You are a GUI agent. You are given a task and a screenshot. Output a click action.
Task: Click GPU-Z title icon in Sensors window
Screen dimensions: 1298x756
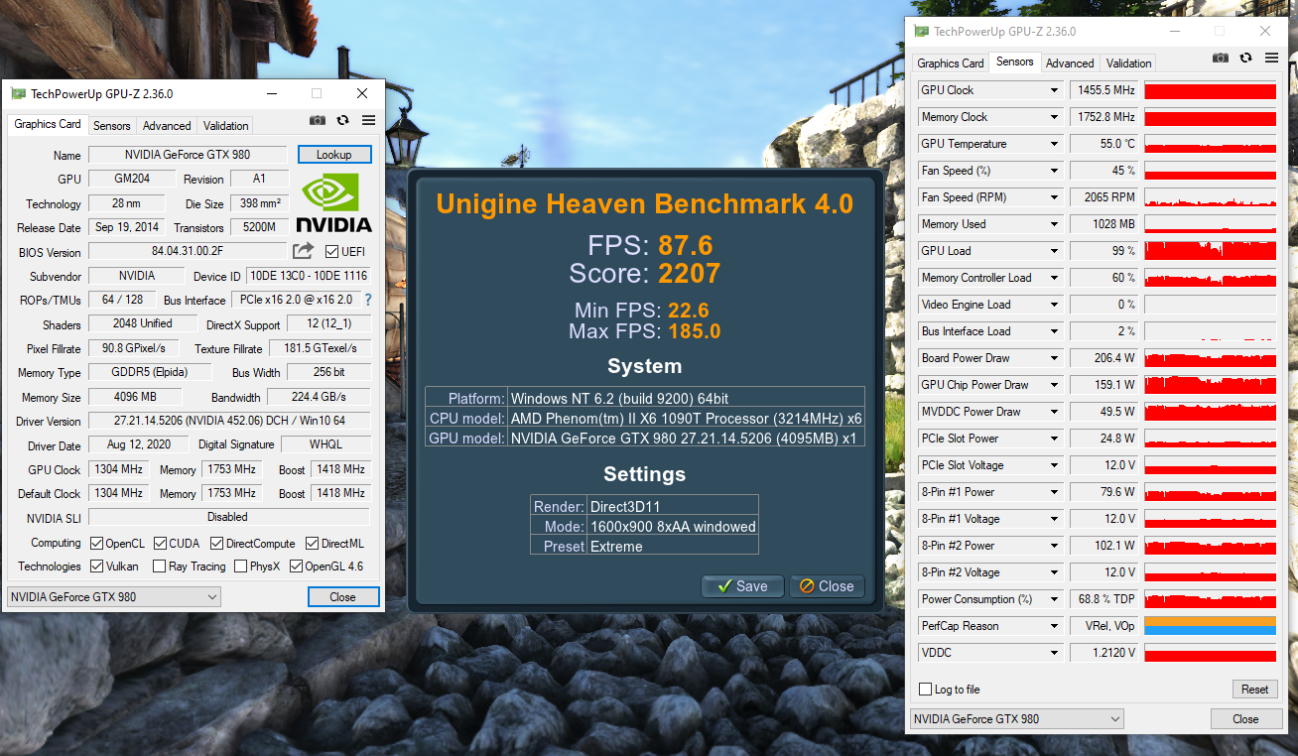coord(922,32)
